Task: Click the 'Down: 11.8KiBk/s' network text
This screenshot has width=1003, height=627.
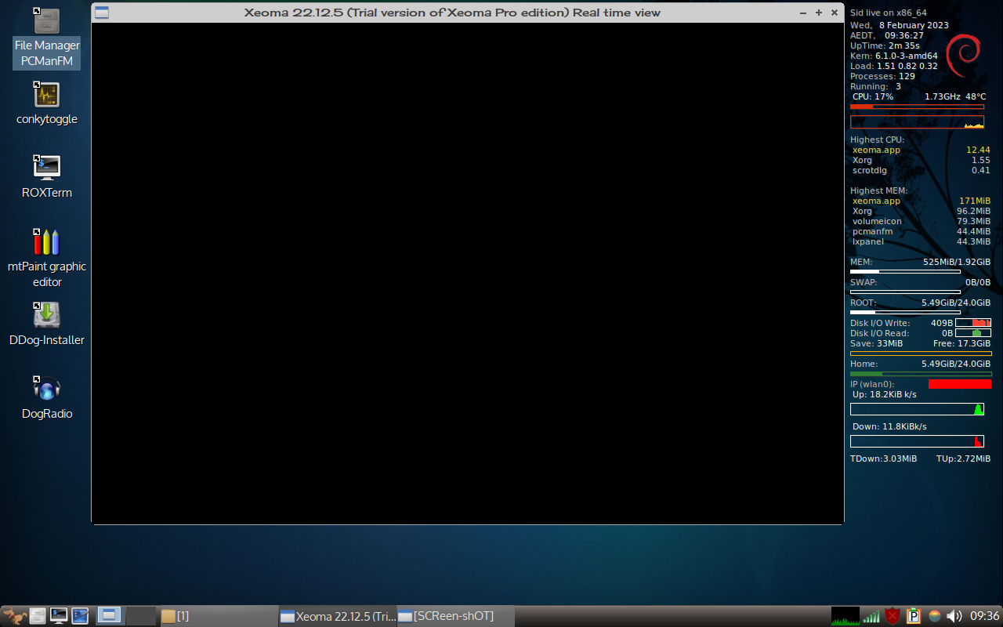Action: 889,426
